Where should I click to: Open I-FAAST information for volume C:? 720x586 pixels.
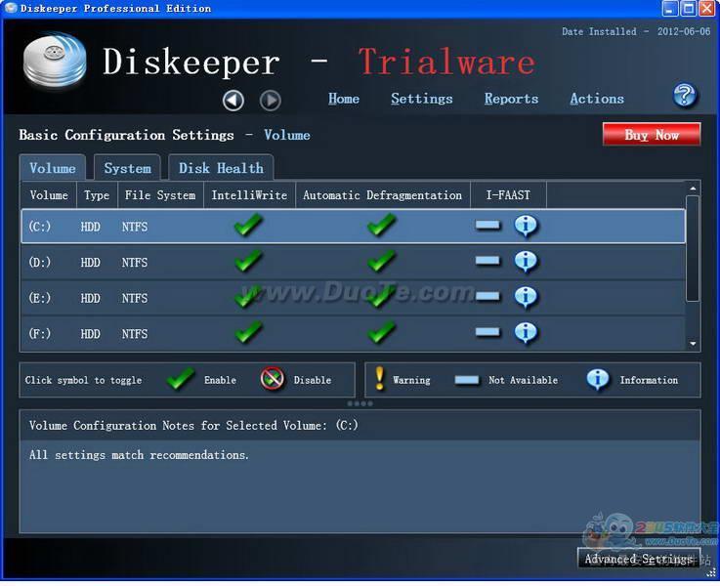[526, 226]
